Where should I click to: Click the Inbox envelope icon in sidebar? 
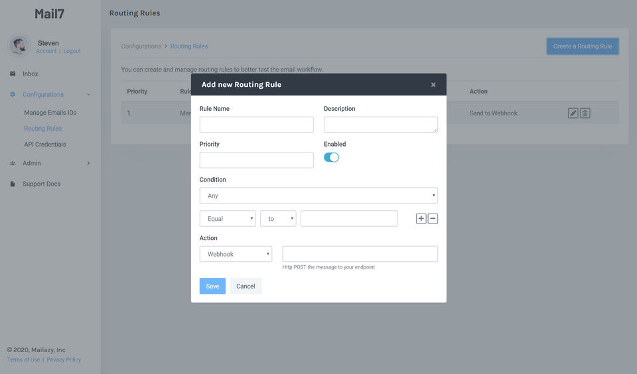pos(13,74)
